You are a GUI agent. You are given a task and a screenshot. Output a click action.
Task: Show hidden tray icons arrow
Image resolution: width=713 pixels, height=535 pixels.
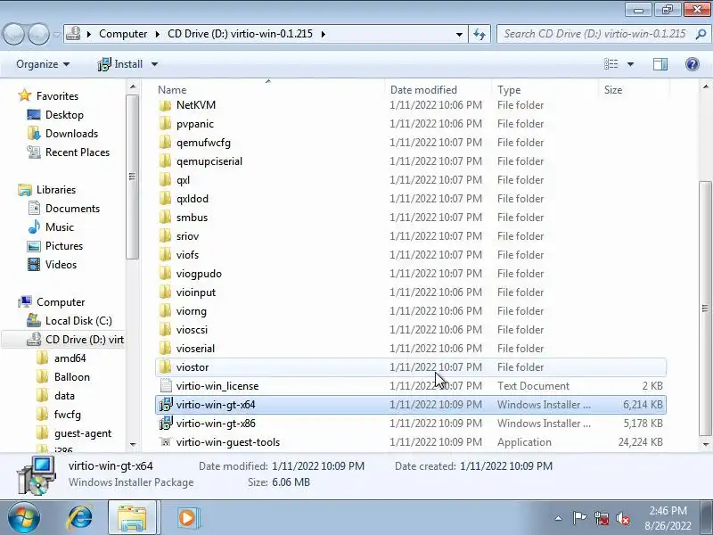tap(559, 518)
